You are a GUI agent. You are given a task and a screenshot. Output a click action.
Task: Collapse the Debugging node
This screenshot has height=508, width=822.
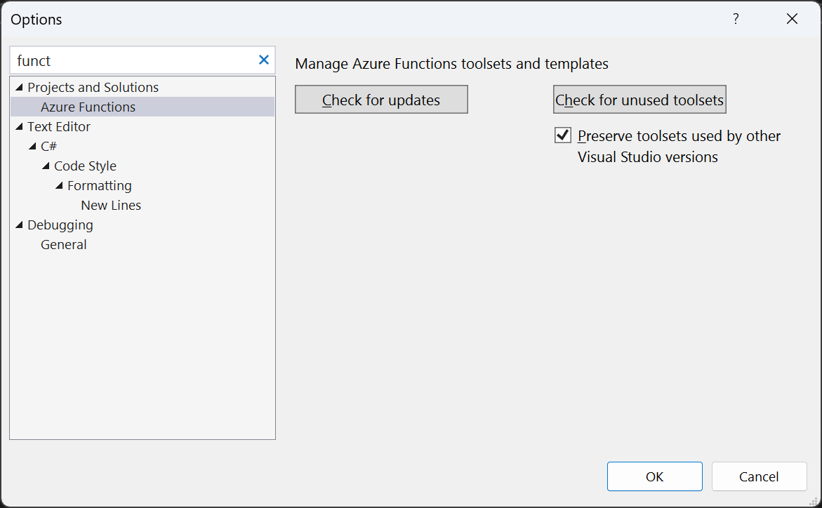[20, 225]
